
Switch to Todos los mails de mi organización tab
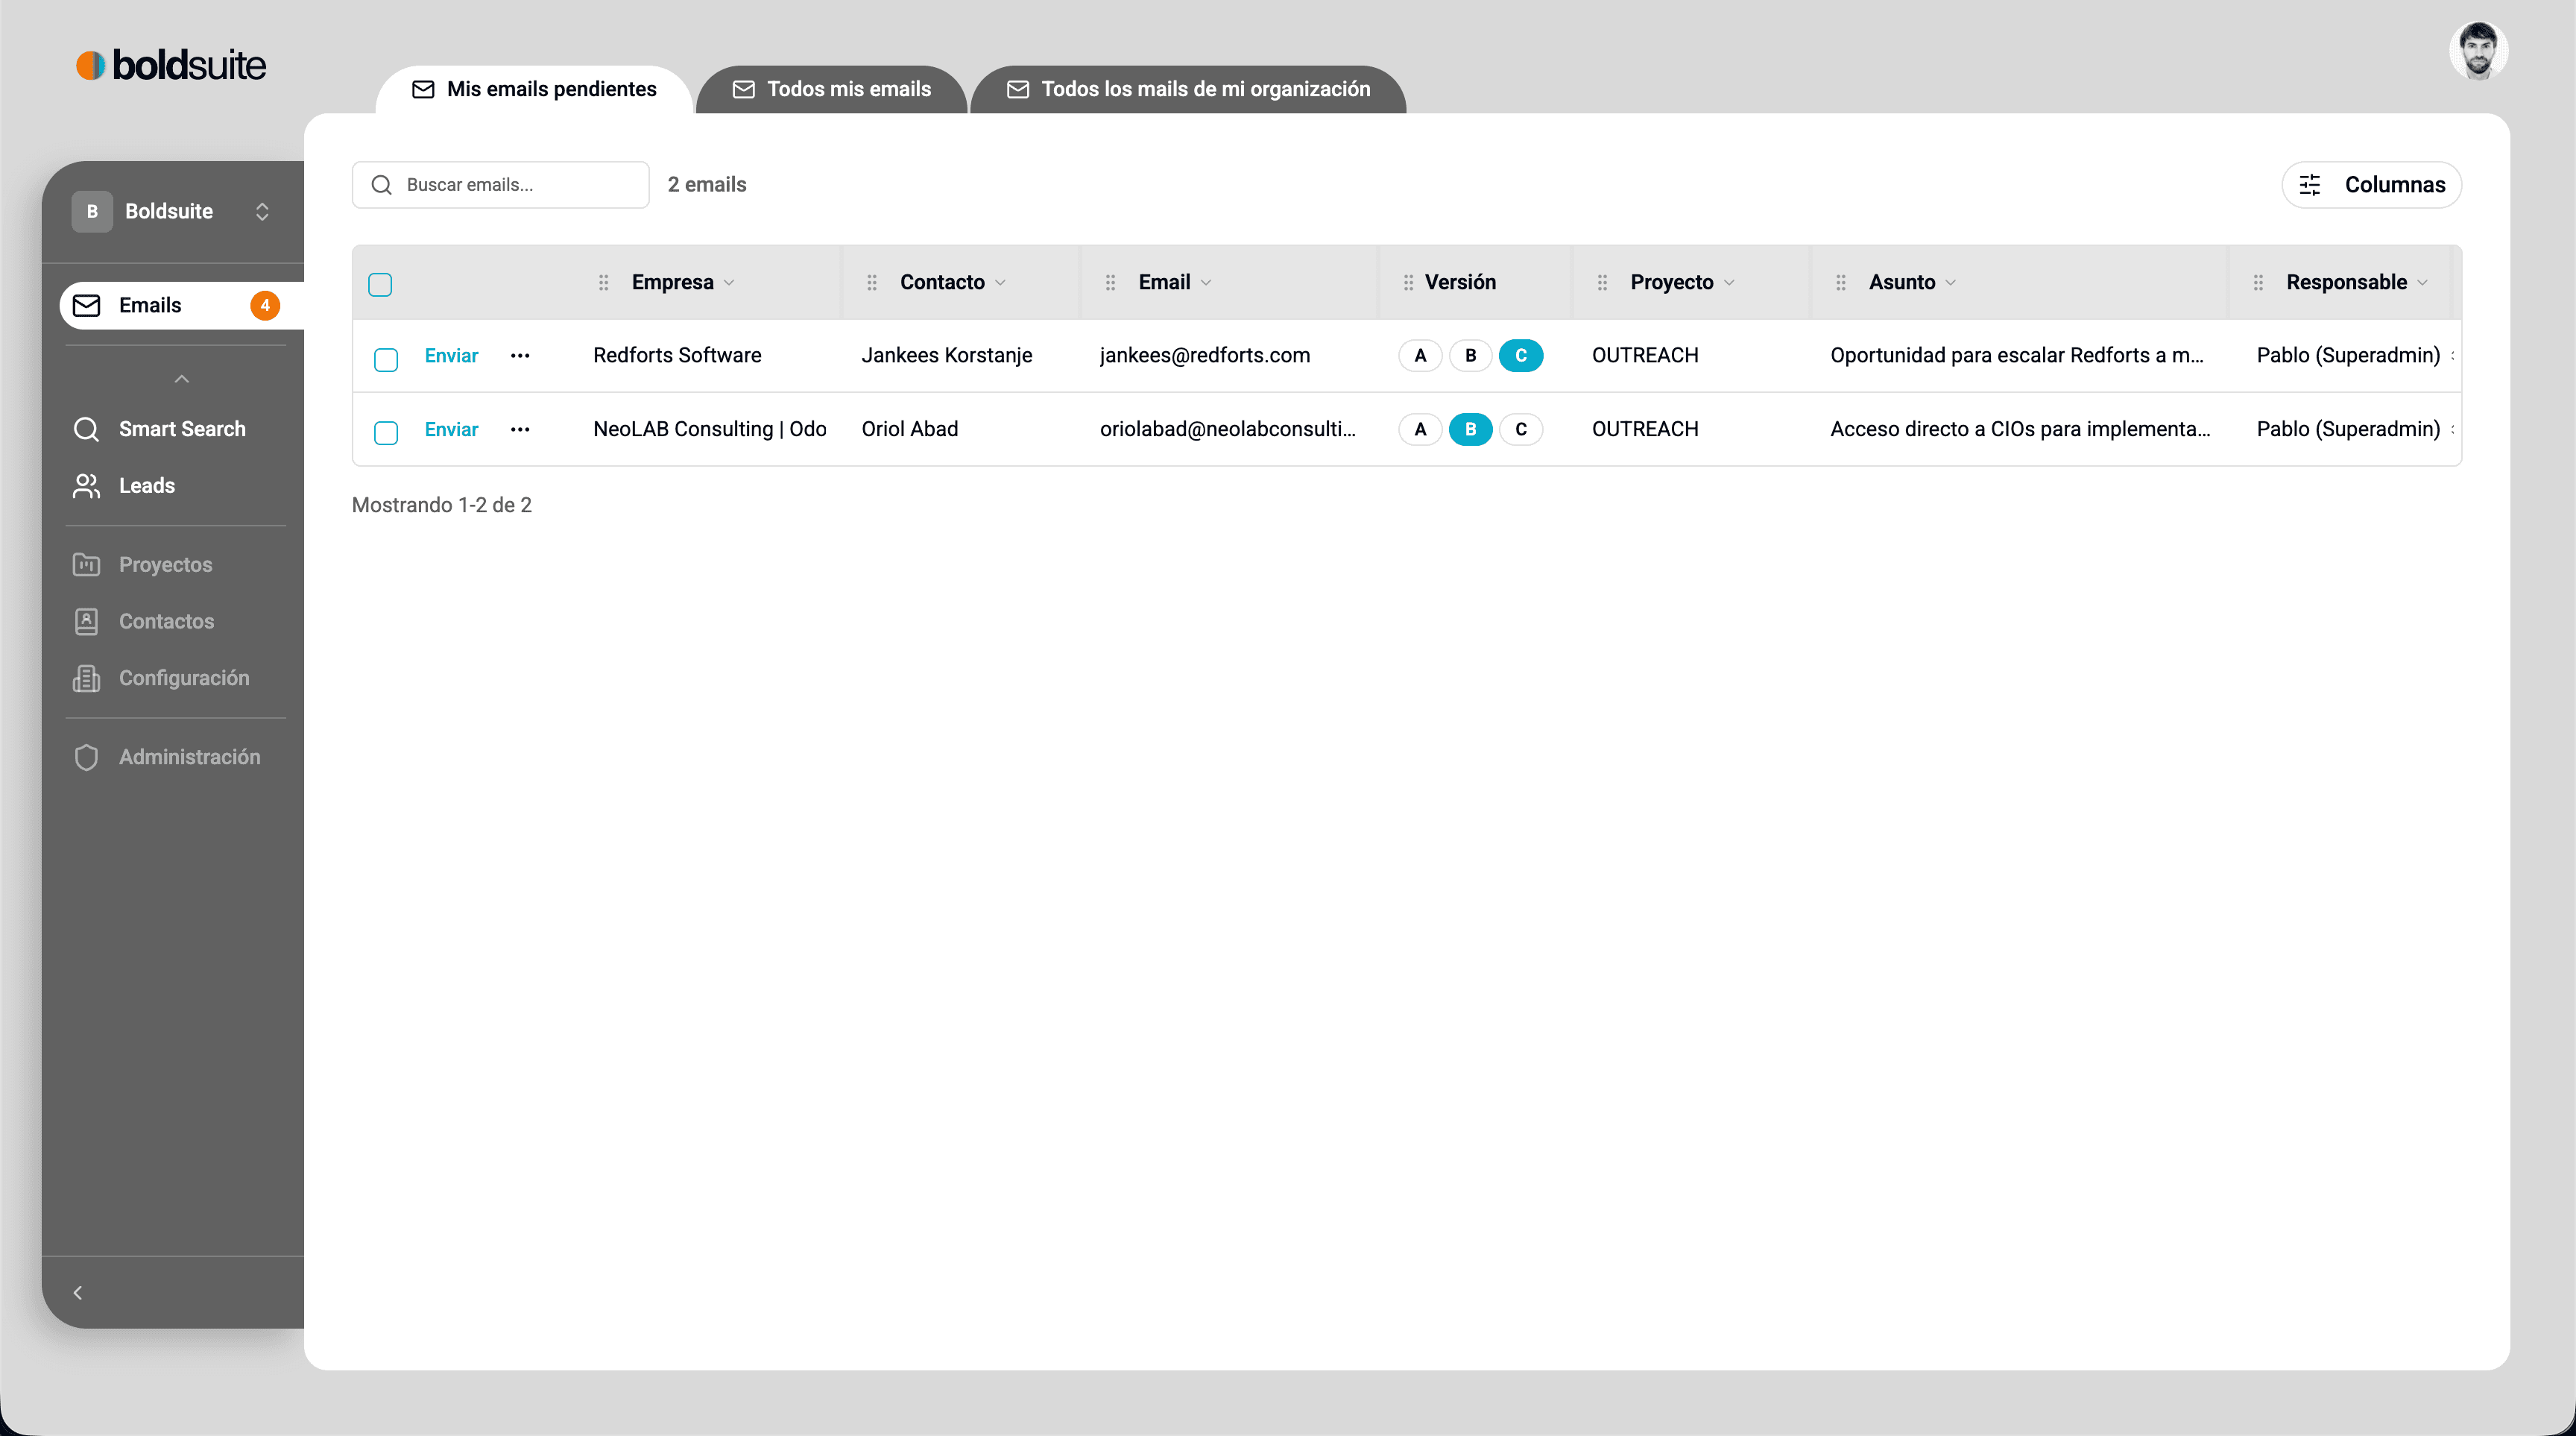1188,89
